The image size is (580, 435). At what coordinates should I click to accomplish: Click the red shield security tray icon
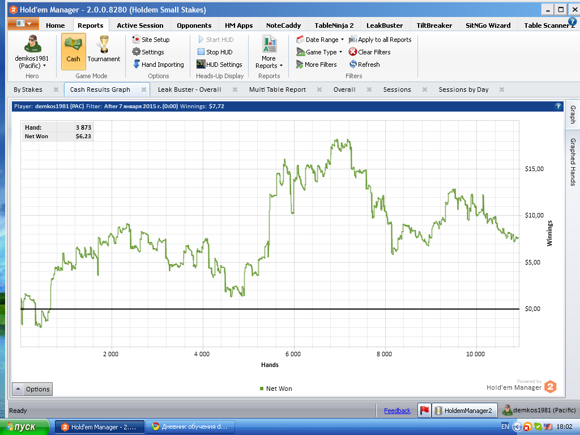(528, 427)
